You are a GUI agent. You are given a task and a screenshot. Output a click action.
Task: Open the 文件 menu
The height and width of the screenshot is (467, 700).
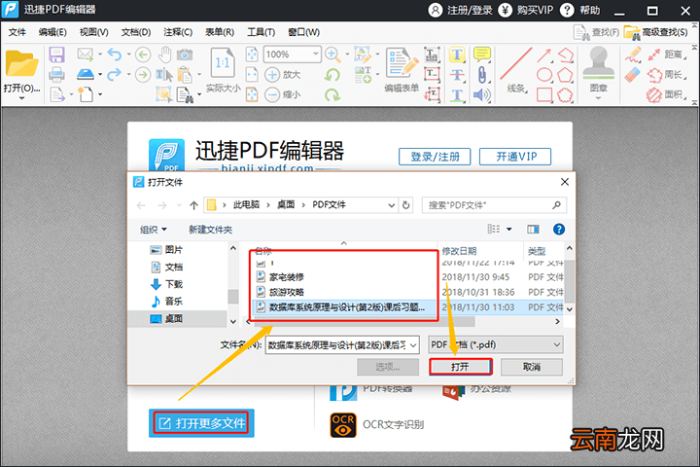pyautogui.click(x=17, y=32)
